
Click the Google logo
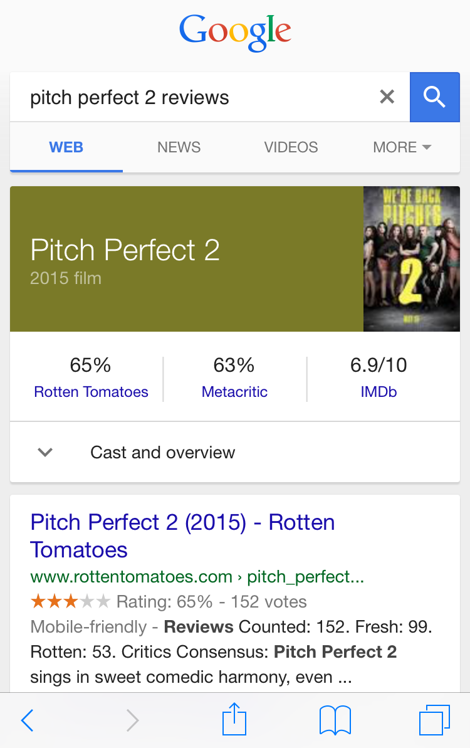point(235,33)
